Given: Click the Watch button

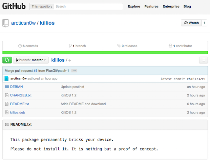Looking at the screenshot, I should pos(191,23).
